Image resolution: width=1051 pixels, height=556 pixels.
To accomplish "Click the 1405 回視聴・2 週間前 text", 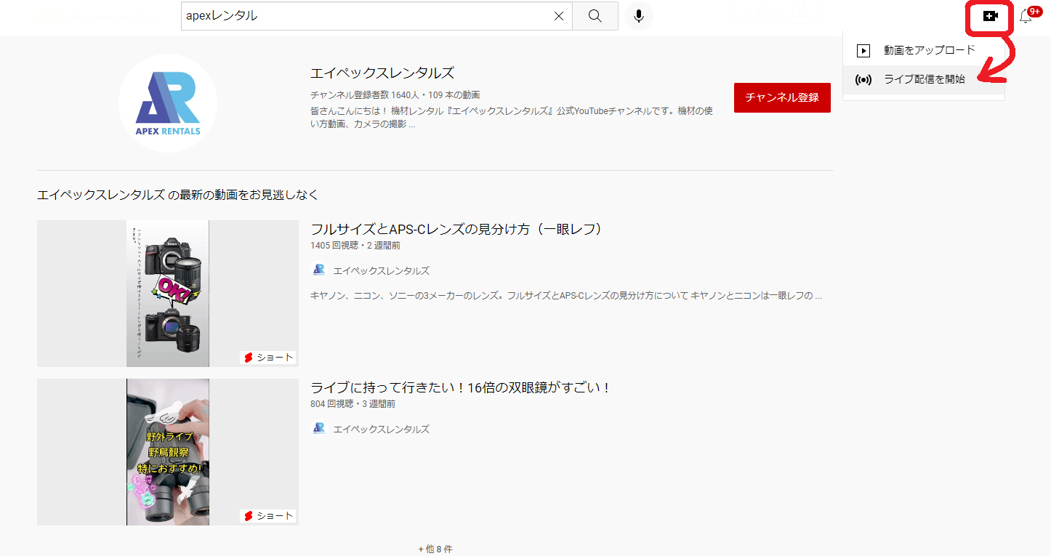I will click(355, 246).
